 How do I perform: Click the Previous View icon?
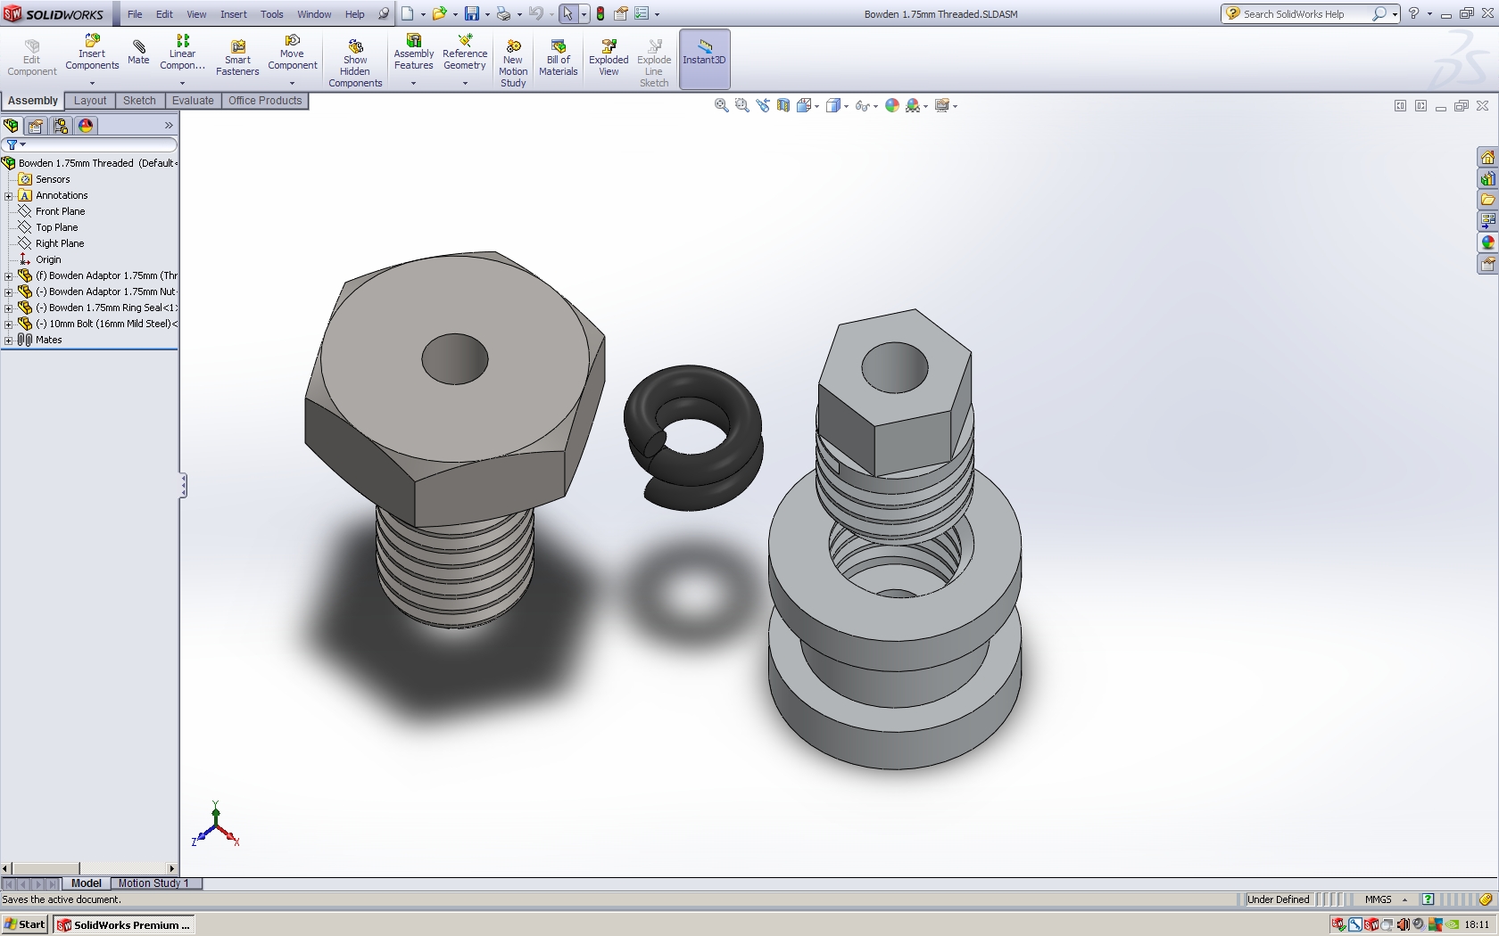coord(763,105)
